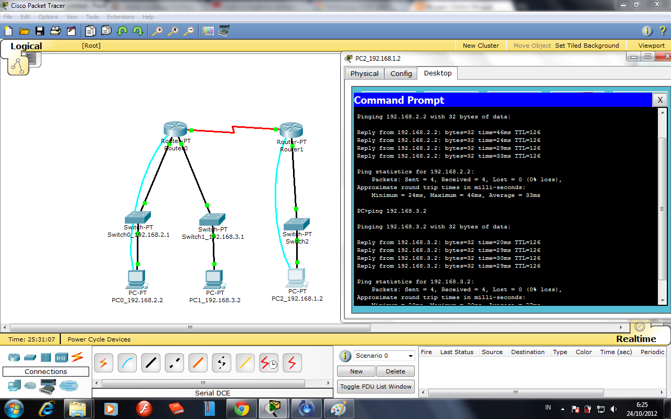
Task: Click the Paste toolbar icon
Action: (105, 30)
